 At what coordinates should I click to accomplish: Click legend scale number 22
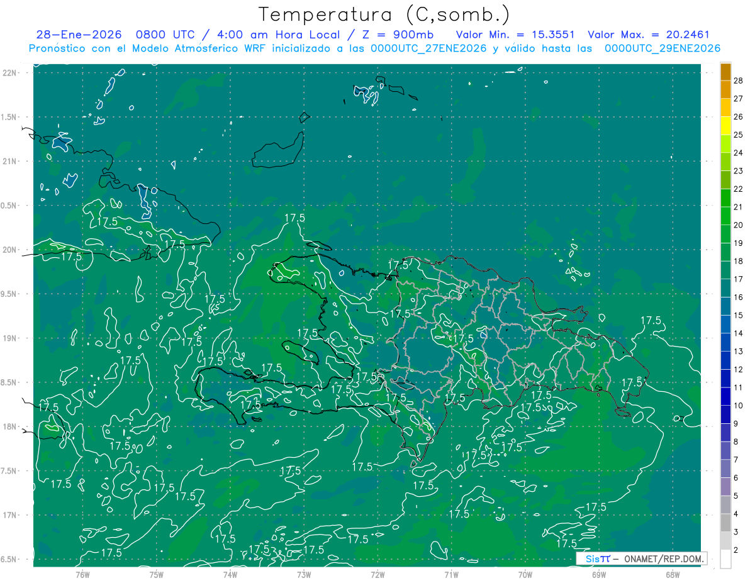click(739, 189)
